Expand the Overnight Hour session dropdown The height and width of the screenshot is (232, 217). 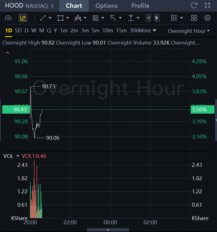(x=189, y=31)
